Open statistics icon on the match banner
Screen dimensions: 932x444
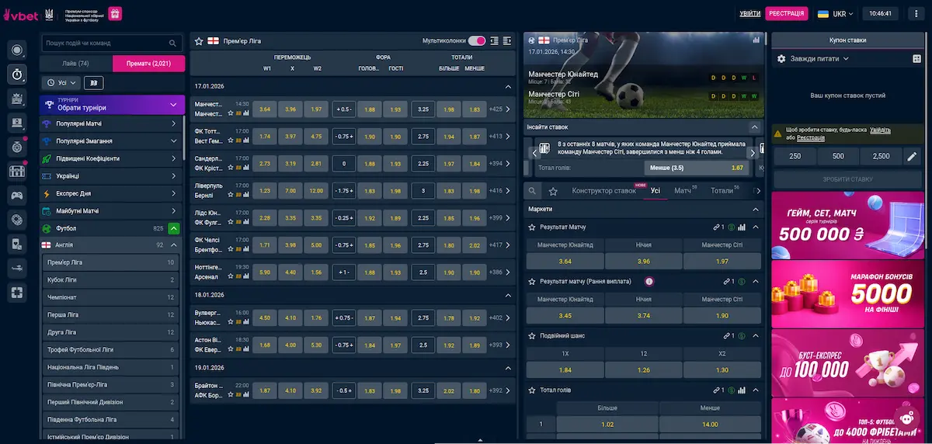coord(756,40)
